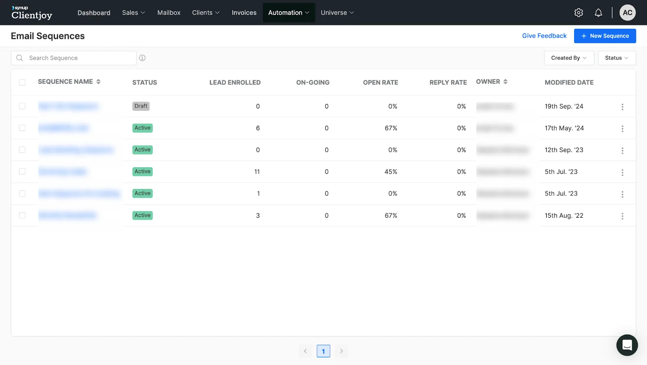Click the '19th Sep. '24' date cell
Screen dimensions: 647x365
coord(564,106)
